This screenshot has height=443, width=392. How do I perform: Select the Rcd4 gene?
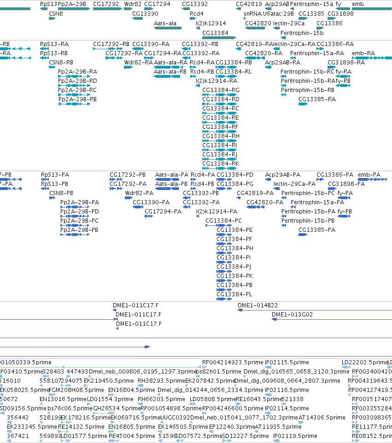click(193, 18)
